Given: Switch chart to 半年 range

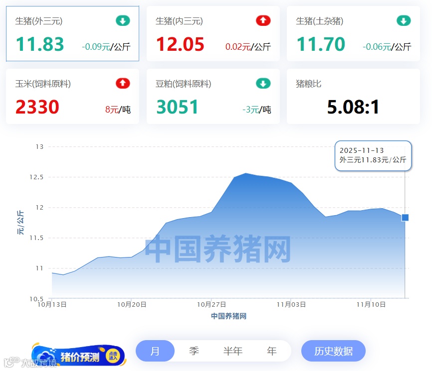Looking at the screenshot, I should point(233,351).
